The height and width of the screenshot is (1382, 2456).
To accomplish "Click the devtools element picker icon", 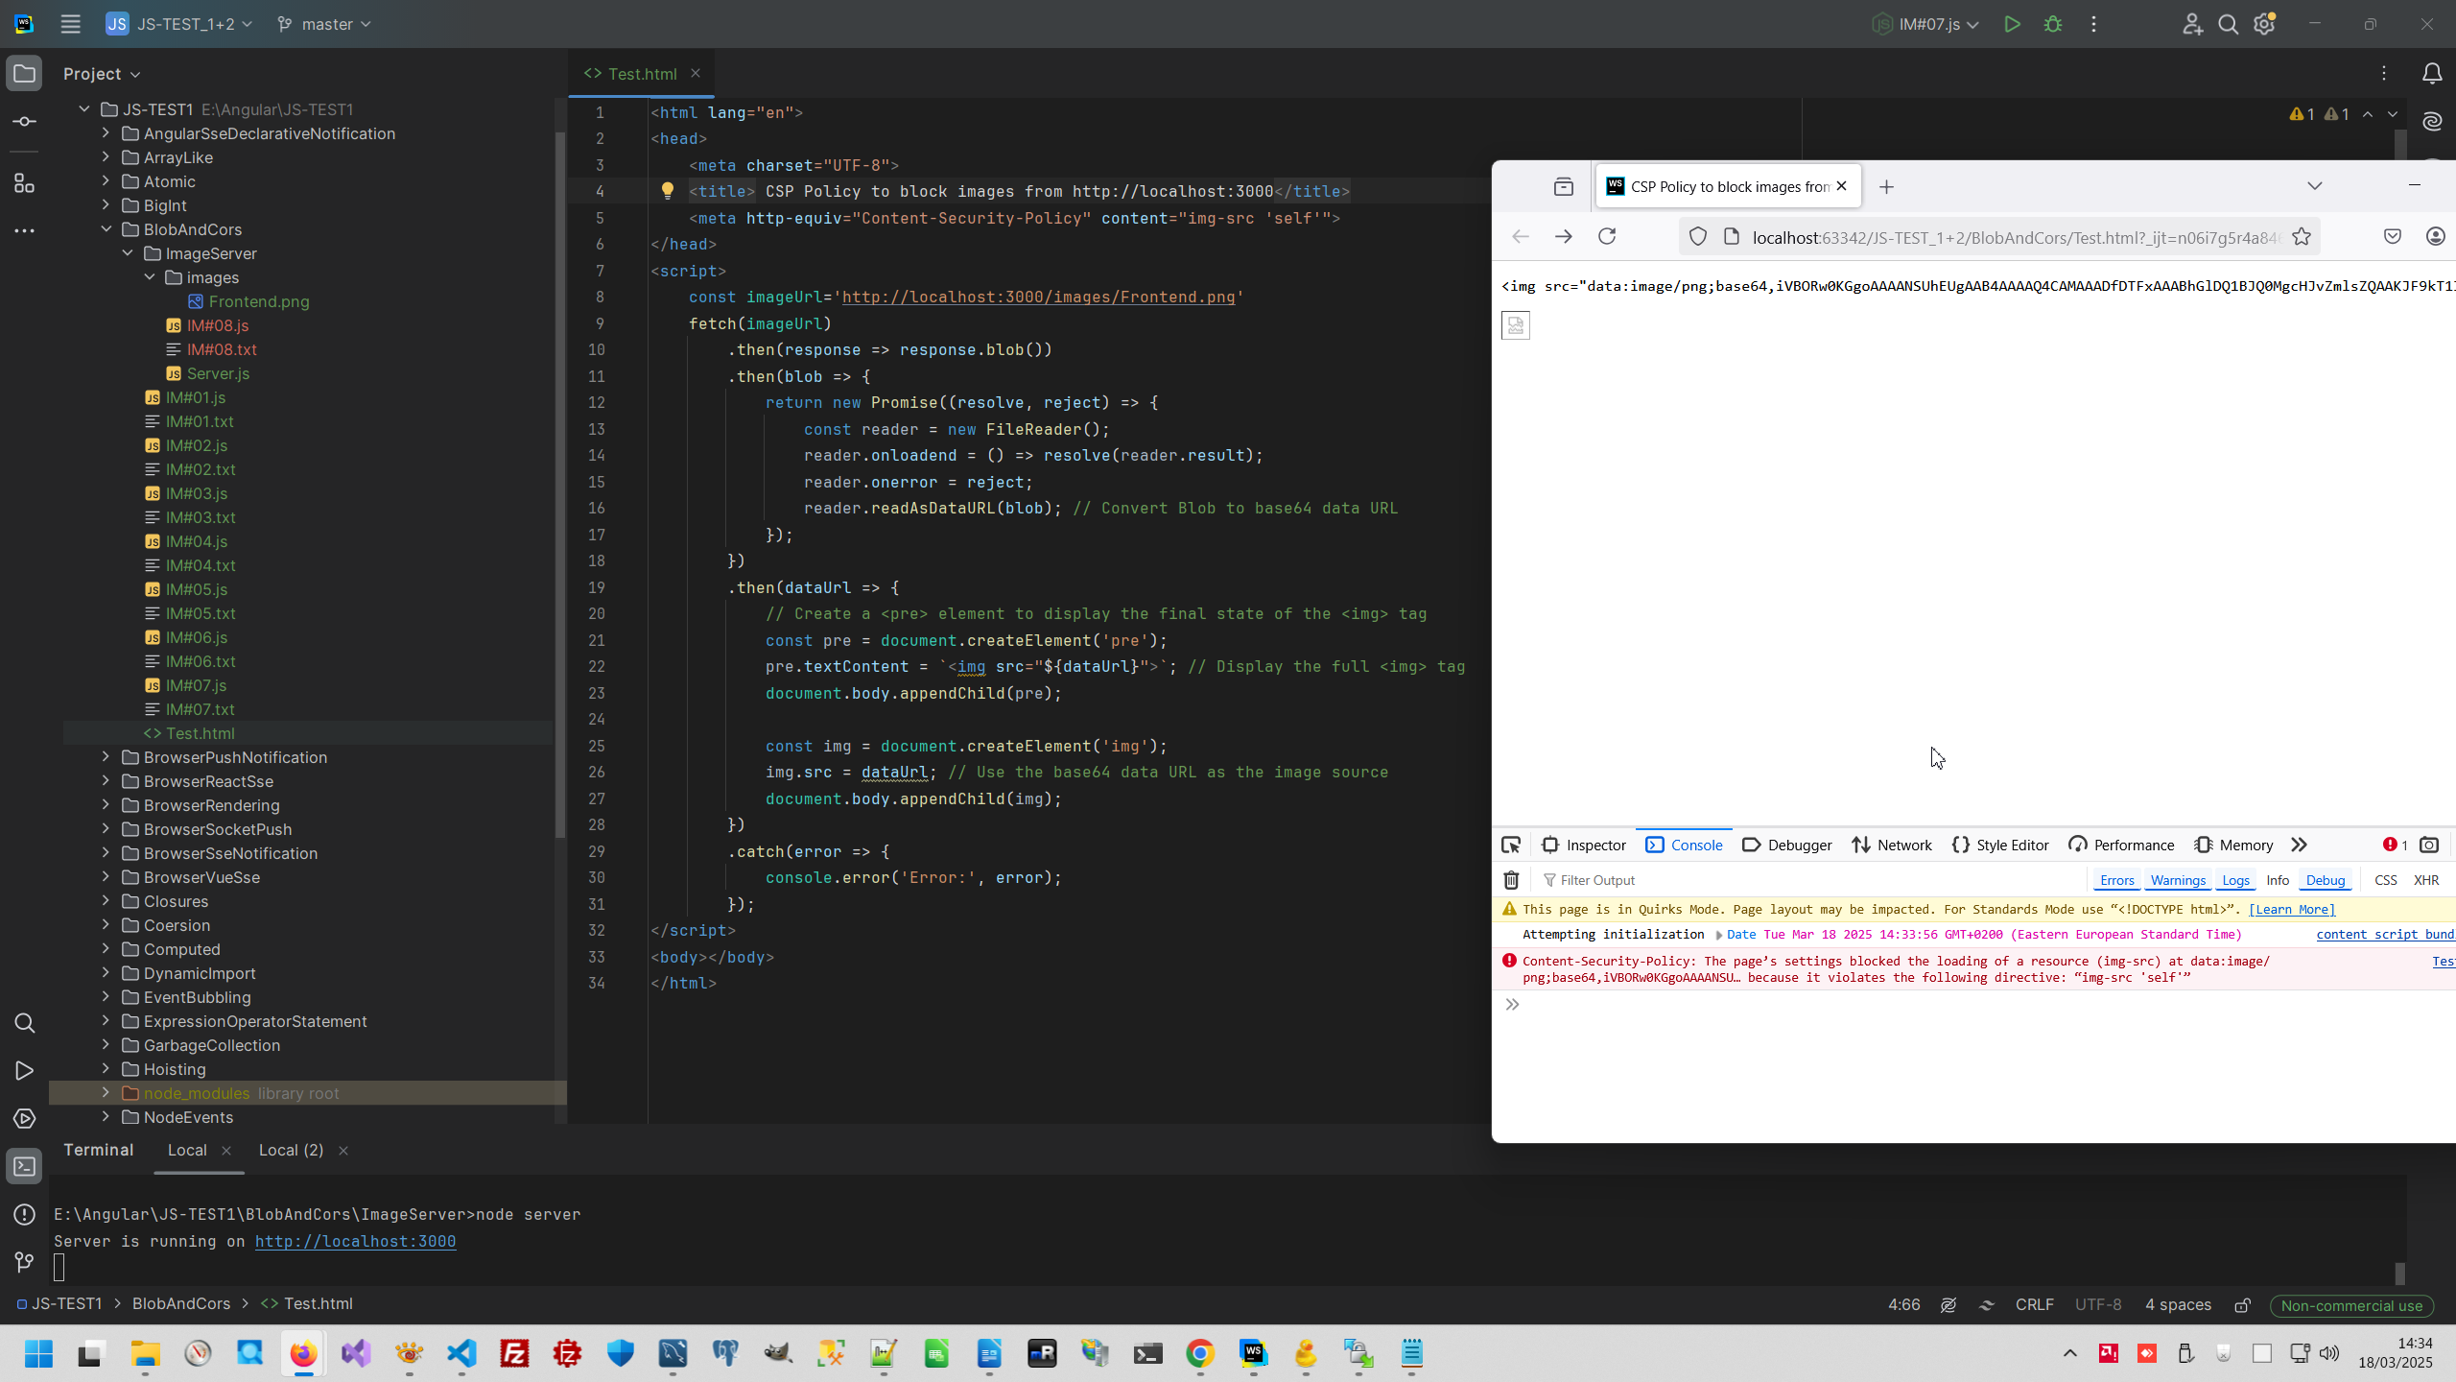I will (1511, 845).
